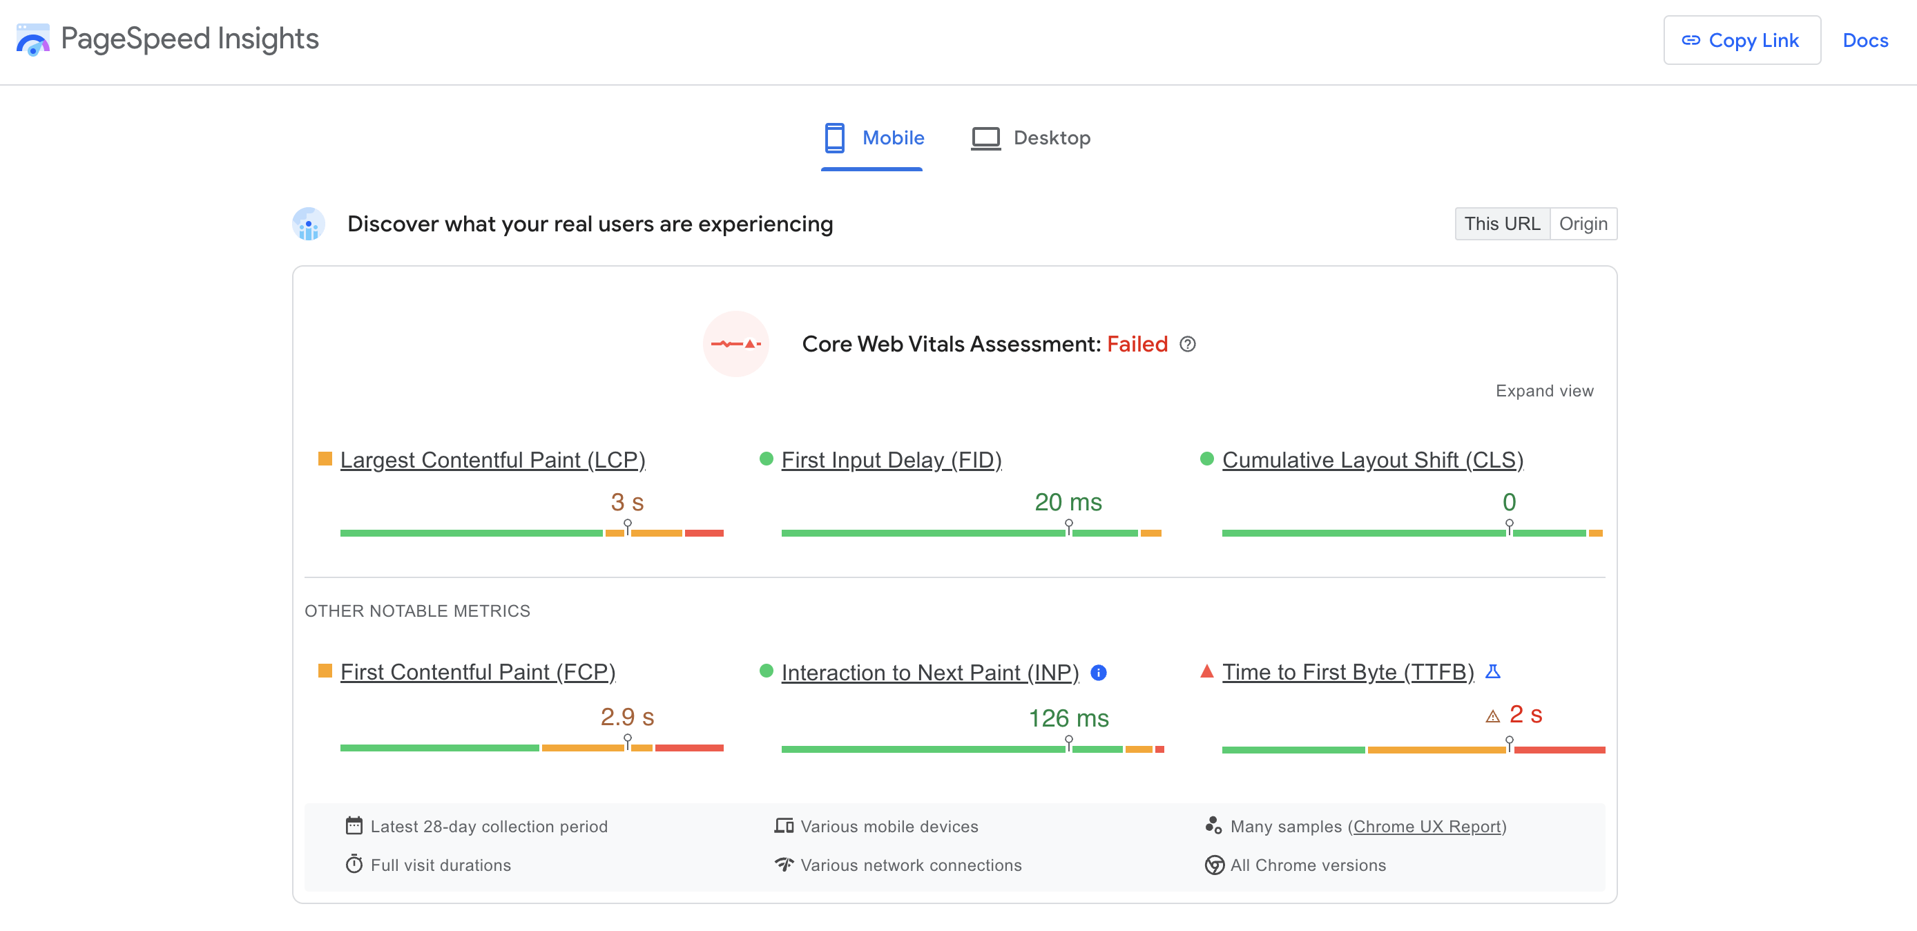
Task: Open Largest Contentful Paint (LCP) link
Action: [492, 460]
